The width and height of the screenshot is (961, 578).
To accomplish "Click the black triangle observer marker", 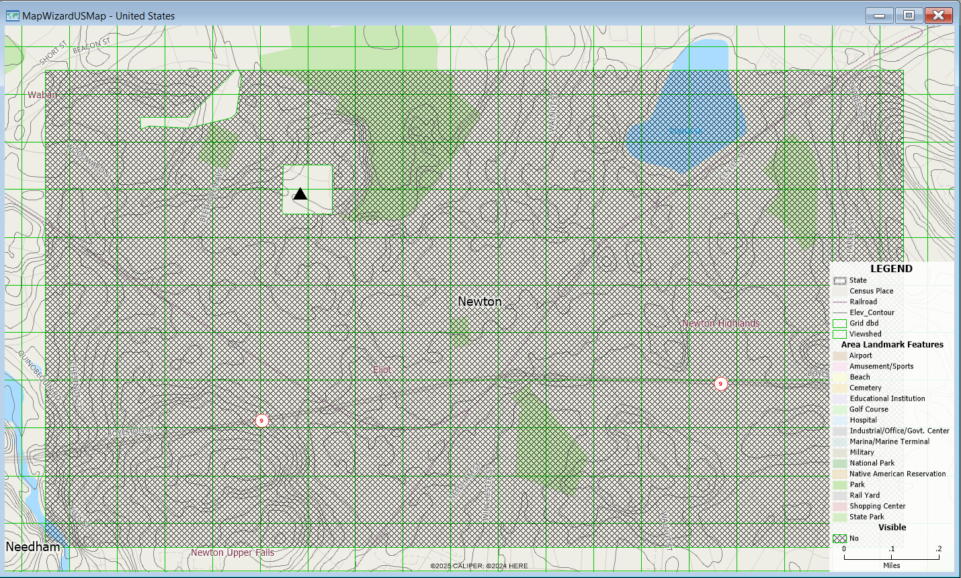I will click(x=300, y=194).
